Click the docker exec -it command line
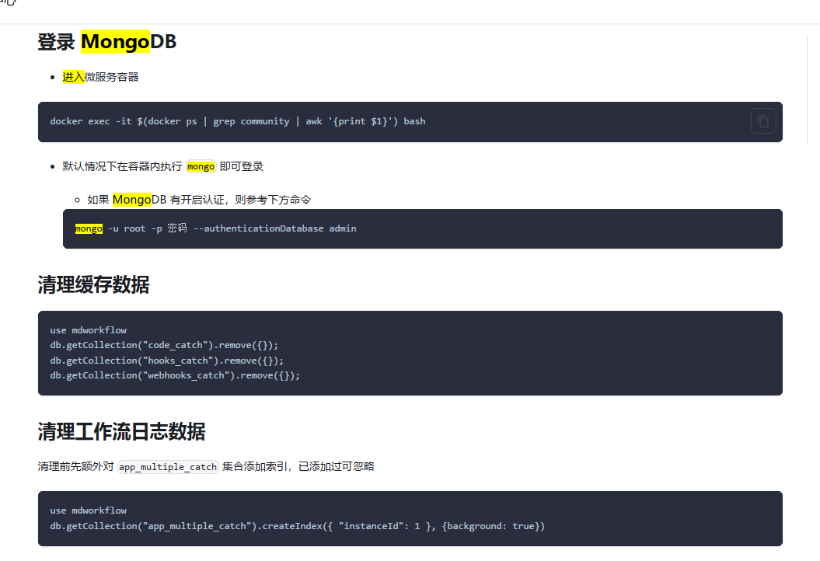This screenshot has height=561, width=820. coord(237,121)
